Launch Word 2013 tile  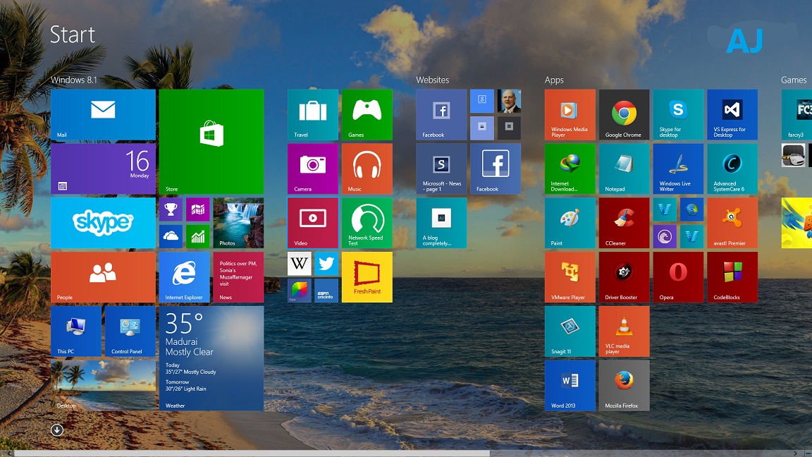coord(570,386)
